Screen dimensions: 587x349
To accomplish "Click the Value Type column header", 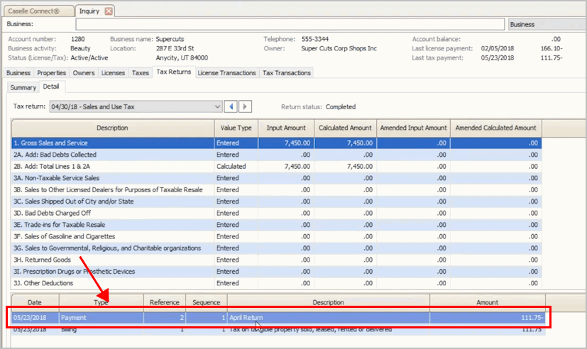I will point(236,128).
